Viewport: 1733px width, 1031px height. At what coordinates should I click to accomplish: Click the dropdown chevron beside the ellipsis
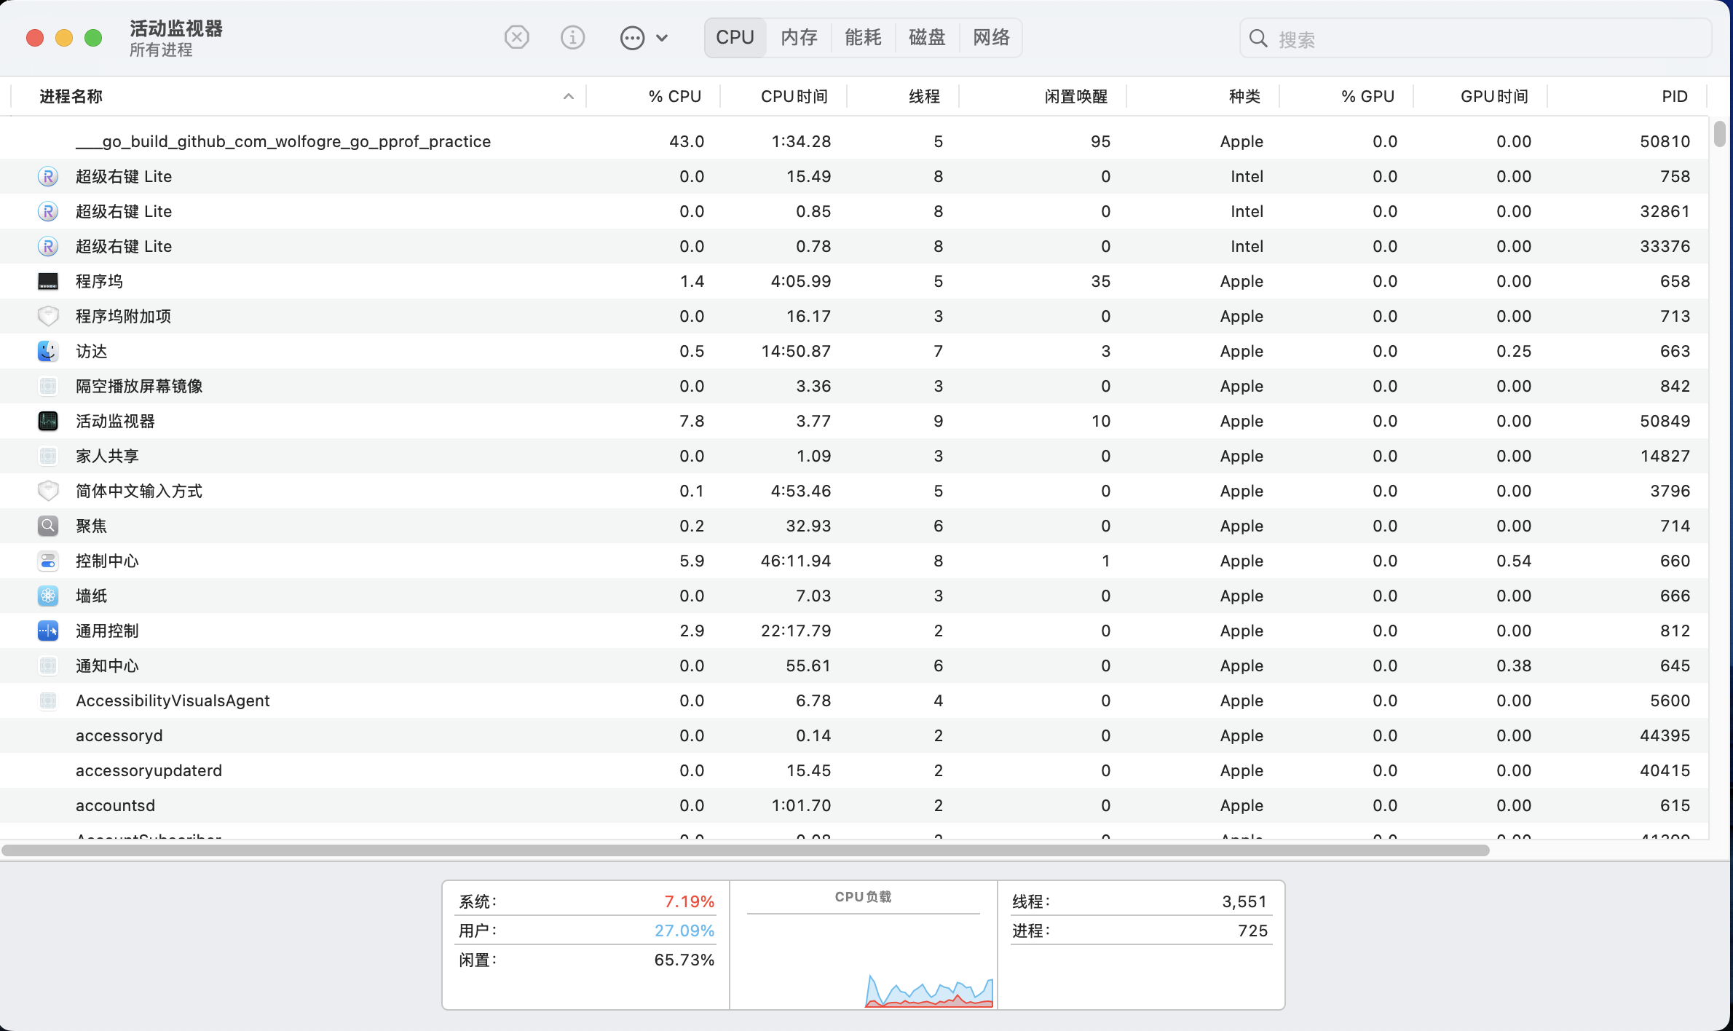pos(662,38)
